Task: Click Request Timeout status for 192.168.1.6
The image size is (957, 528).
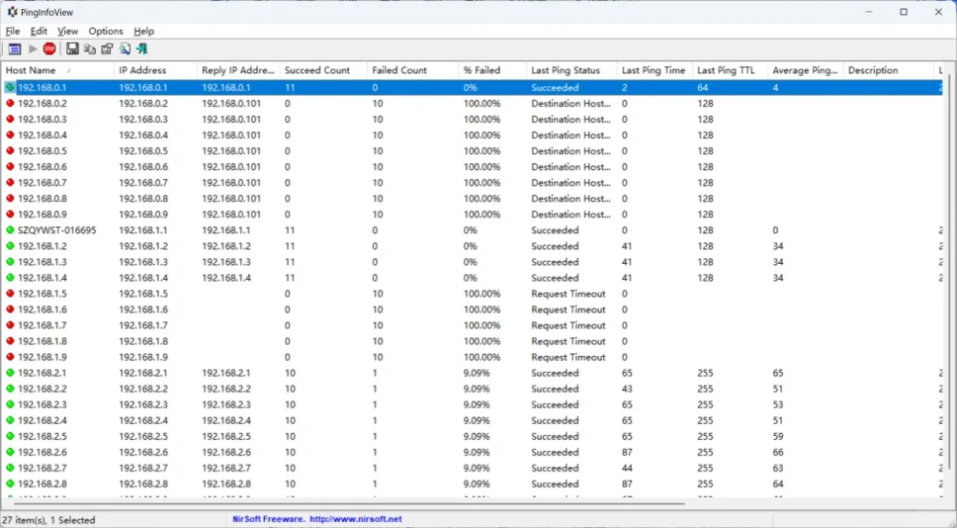Action: (x=568, y=309)
